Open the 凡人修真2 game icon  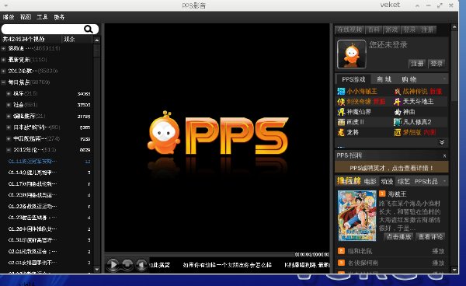pos(398,122)
